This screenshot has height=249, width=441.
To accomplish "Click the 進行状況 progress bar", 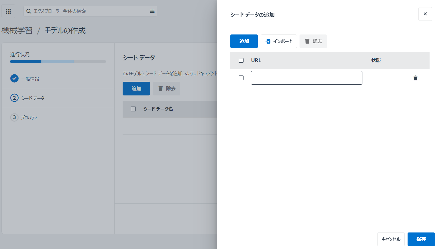I will [x=58, y=61].
